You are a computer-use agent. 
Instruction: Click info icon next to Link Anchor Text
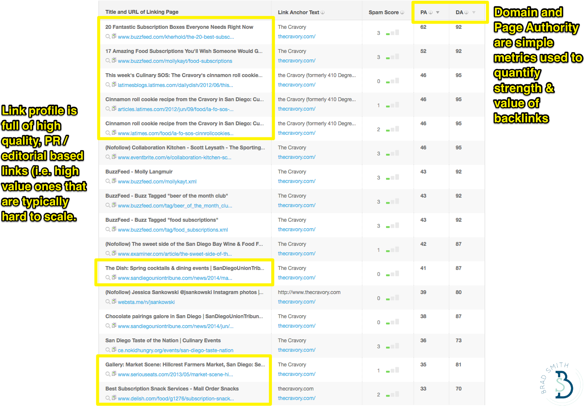(x=323, y=12)
